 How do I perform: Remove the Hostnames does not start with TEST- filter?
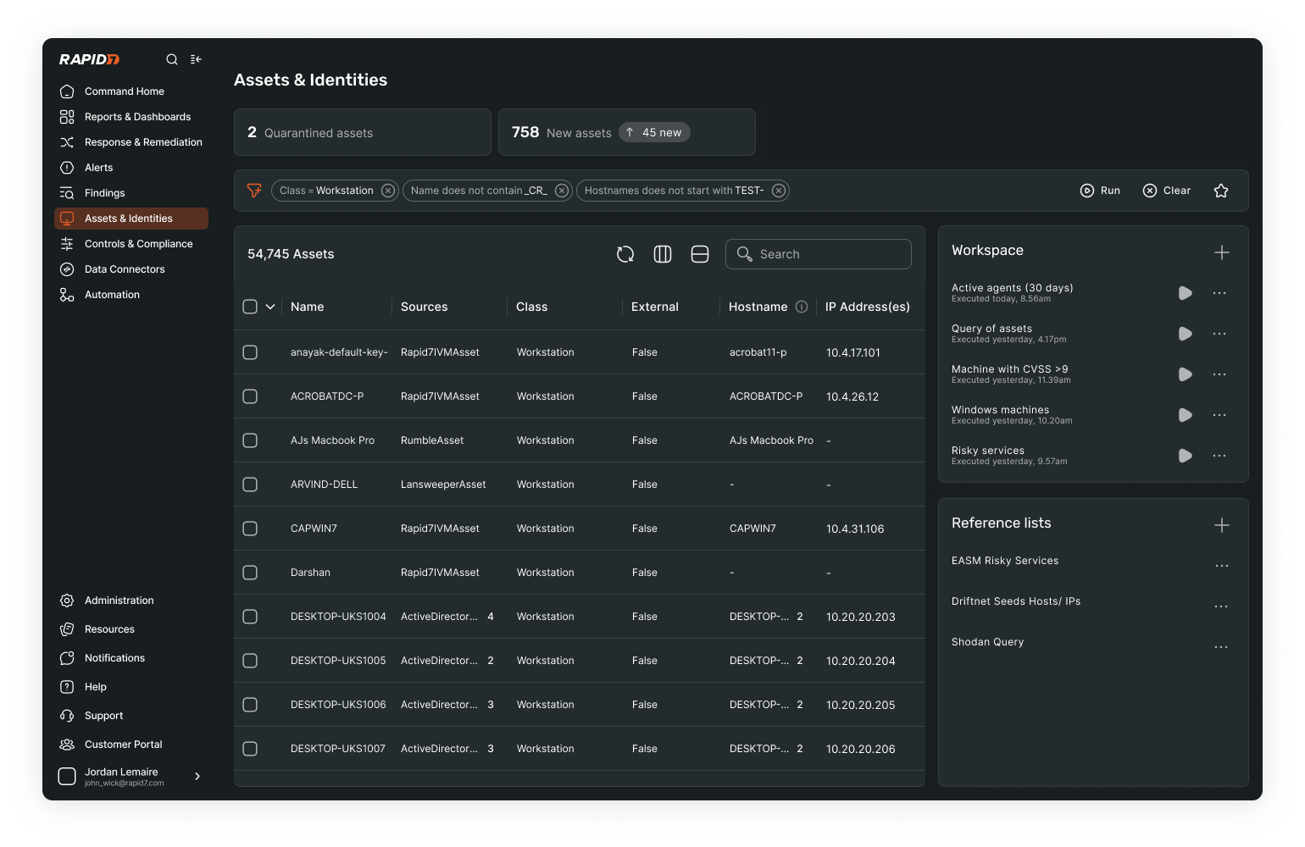tap(778, 191)
